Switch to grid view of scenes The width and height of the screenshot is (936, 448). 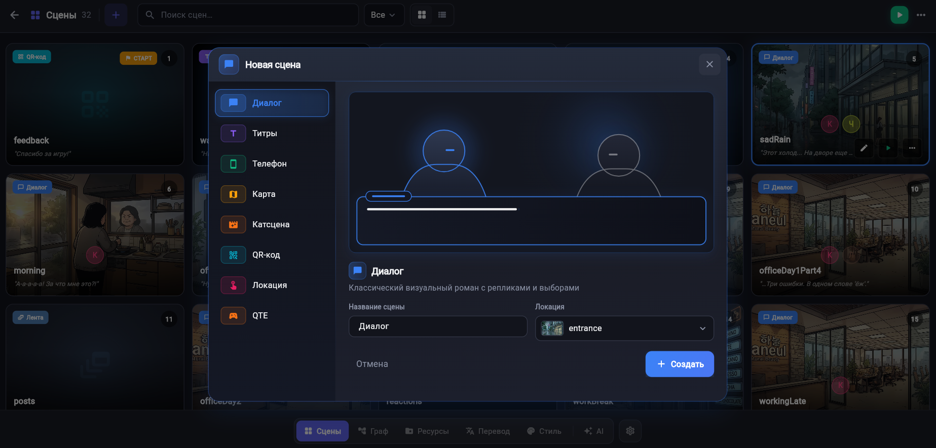click(x=422, y=15)
